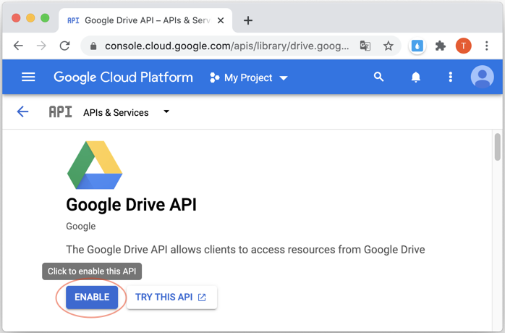Click the API description text
505x333 pixels.
click(245, 250)
